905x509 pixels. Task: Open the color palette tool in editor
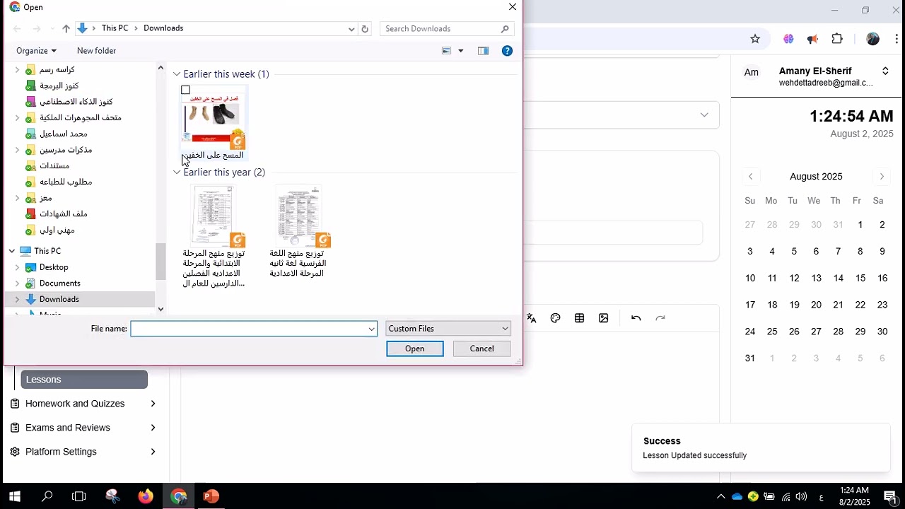(556, 319)
